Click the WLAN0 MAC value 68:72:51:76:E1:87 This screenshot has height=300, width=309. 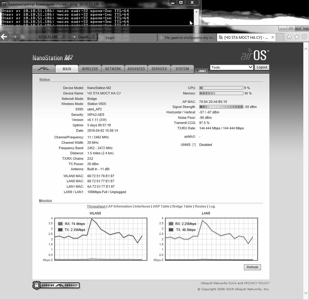pos(101,176)
